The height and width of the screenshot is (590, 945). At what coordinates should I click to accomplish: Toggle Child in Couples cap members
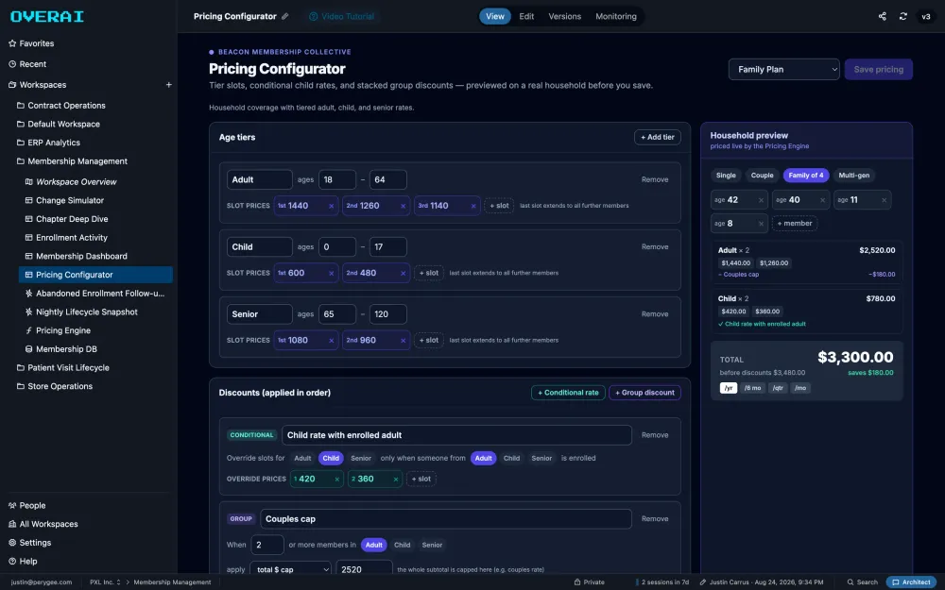[x=402, y=545]
